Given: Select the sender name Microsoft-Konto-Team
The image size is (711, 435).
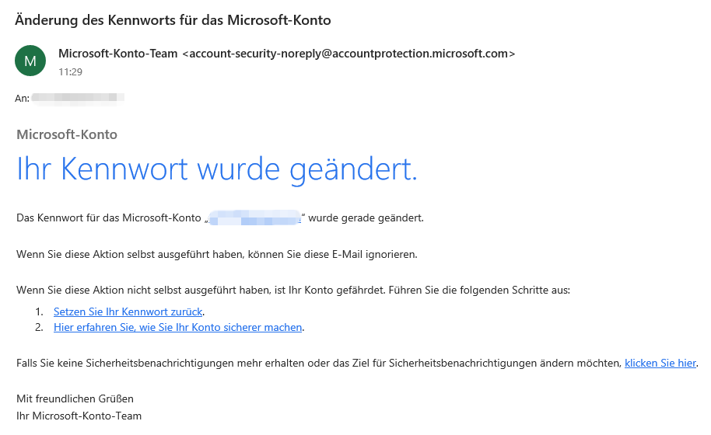Looking at the screenshot, I should (118, 54).
